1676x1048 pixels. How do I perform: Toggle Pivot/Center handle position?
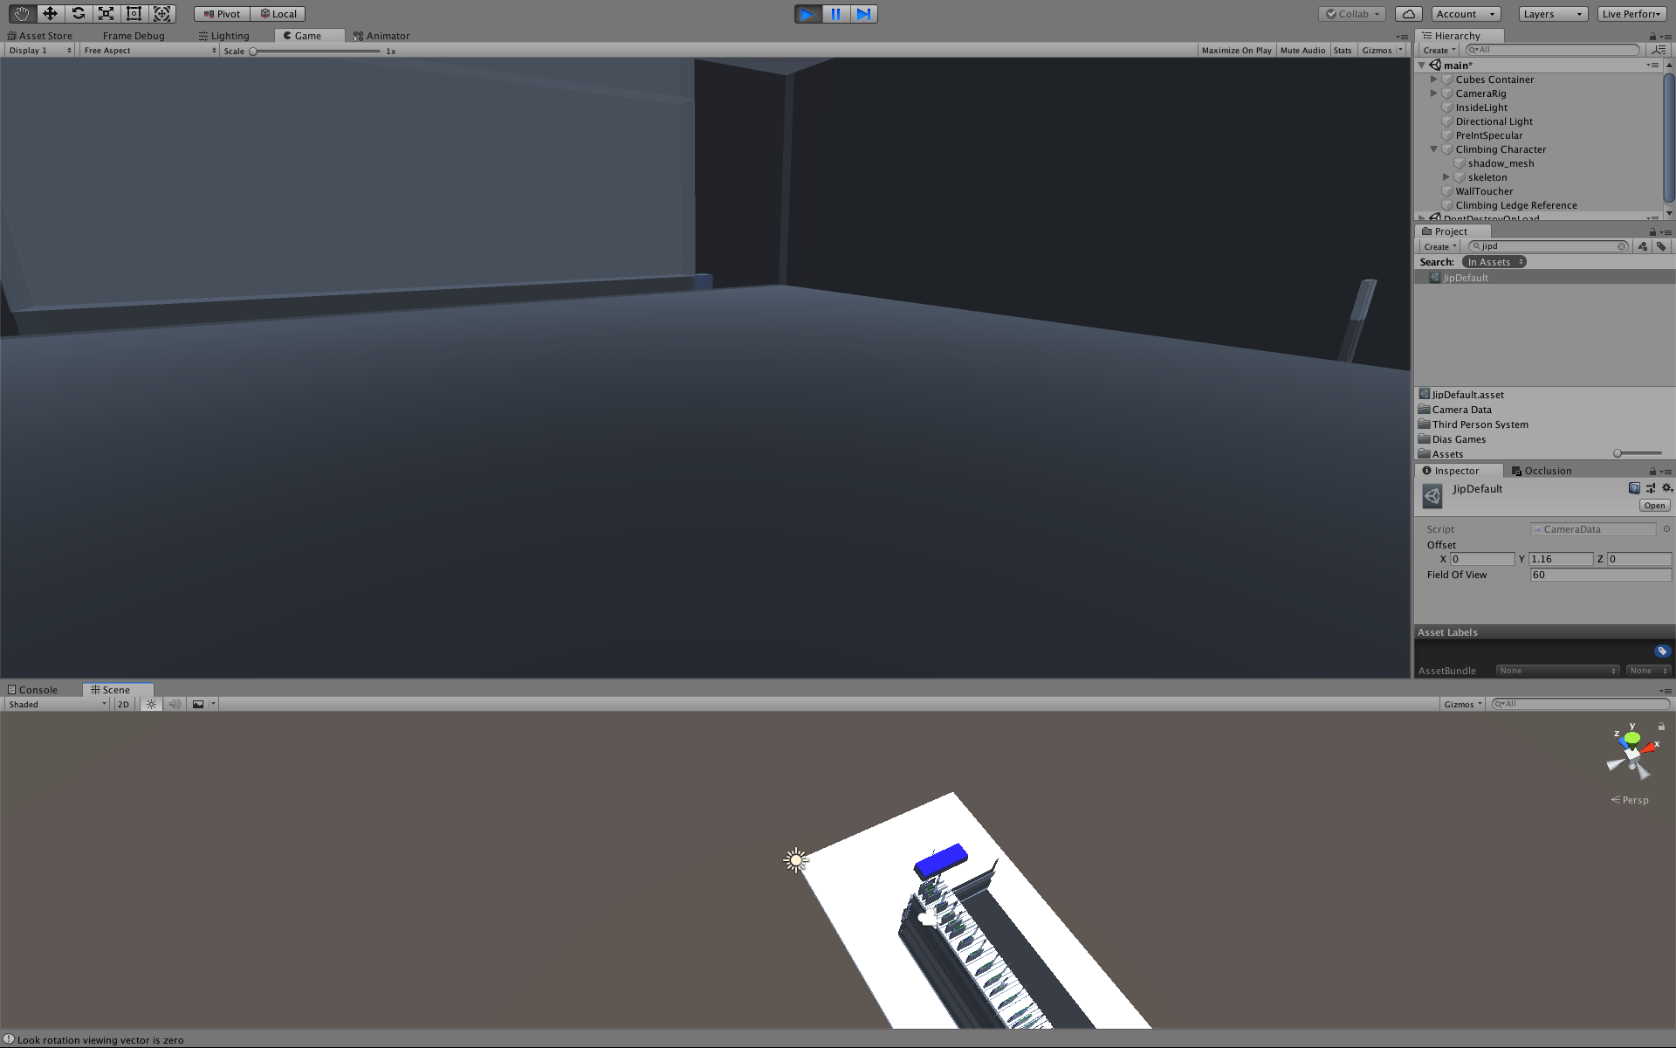coord(222,14)
